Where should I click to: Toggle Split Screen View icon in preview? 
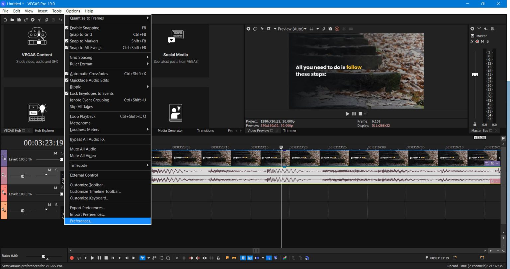click(x=269, y=29)
